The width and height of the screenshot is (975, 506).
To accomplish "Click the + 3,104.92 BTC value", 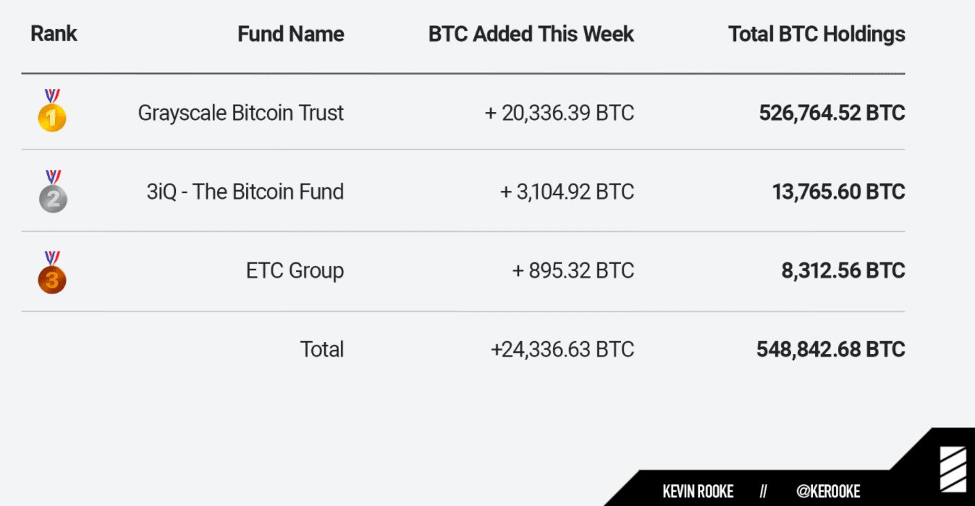I will pyautogui.click(x=567, y=192).
